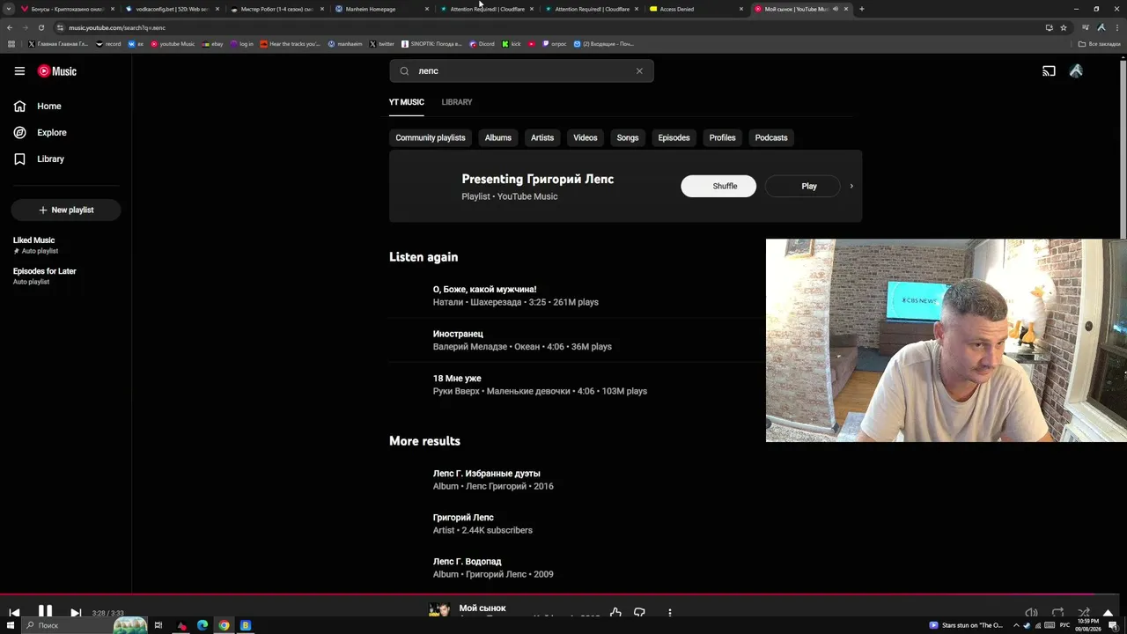
Task: Filter results by Profiles
Action: coord(722,137)
